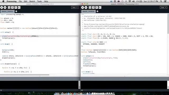Screen dimensions: 169x95
Task: Select the sketch_150301c tab
Action: pyautogui.click(x=7, y=11)
